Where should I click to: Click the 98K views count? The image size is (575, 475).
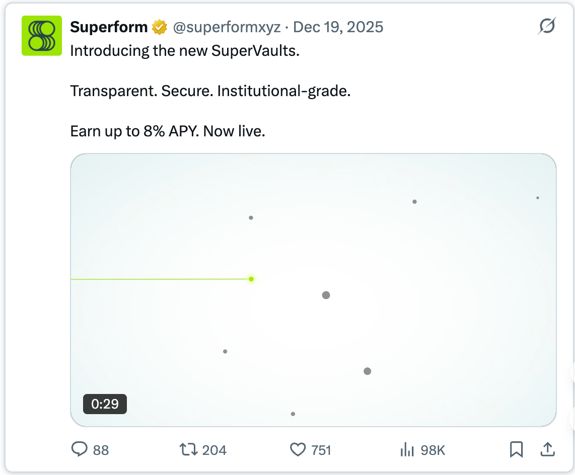433,450
